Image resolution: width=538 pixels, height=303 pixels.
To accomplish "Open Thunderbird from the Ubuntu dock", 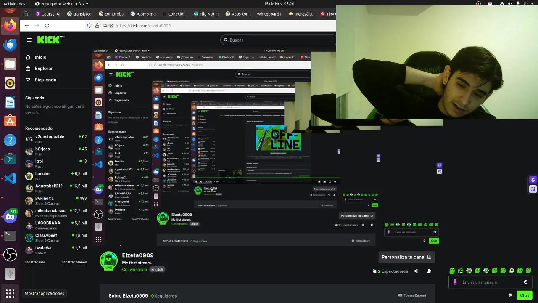I will [10, 45].
